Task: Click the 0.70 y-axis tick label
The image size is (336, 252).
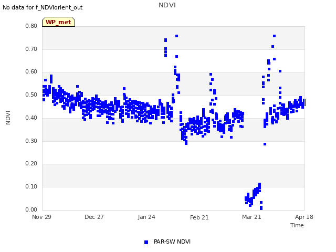Action: tap(31, 49)
